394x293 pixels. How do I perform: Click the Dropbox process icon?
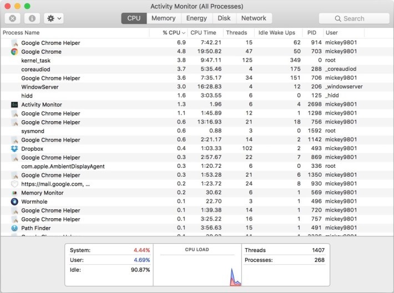click(x=14, y=149)
